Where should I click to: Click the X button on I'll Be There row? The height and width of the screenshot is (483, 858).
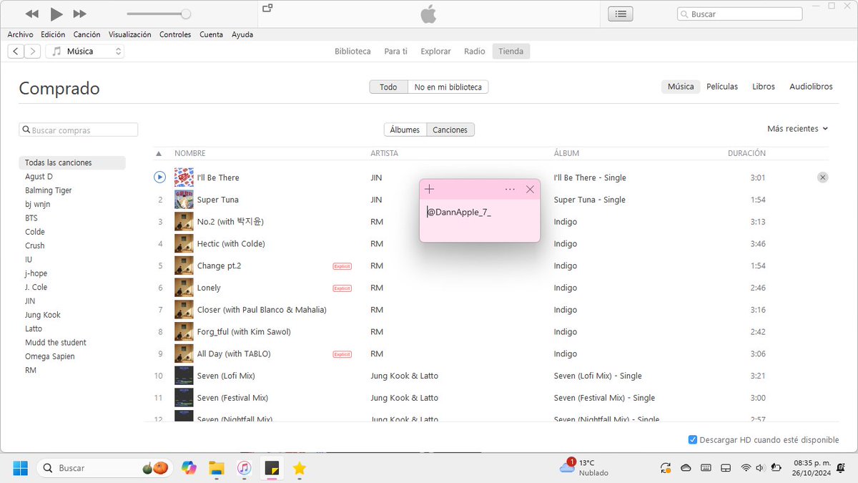point(823,177)
